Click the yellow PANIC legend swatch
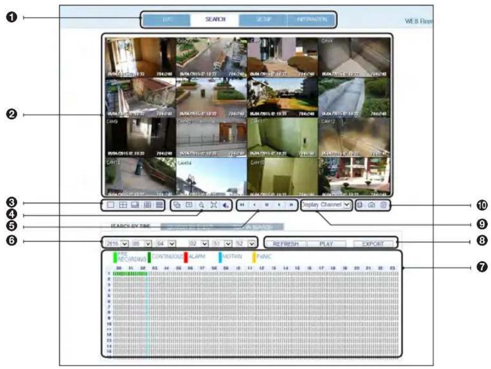491x369 pixels. [255, 257]
